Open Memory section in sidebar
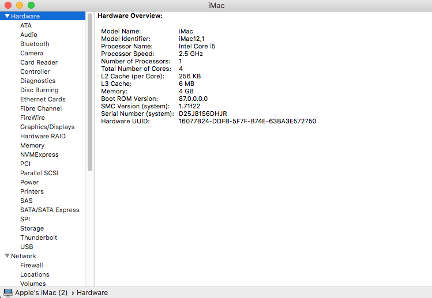This screenshot has width=432, height=298. pos(32,145)
